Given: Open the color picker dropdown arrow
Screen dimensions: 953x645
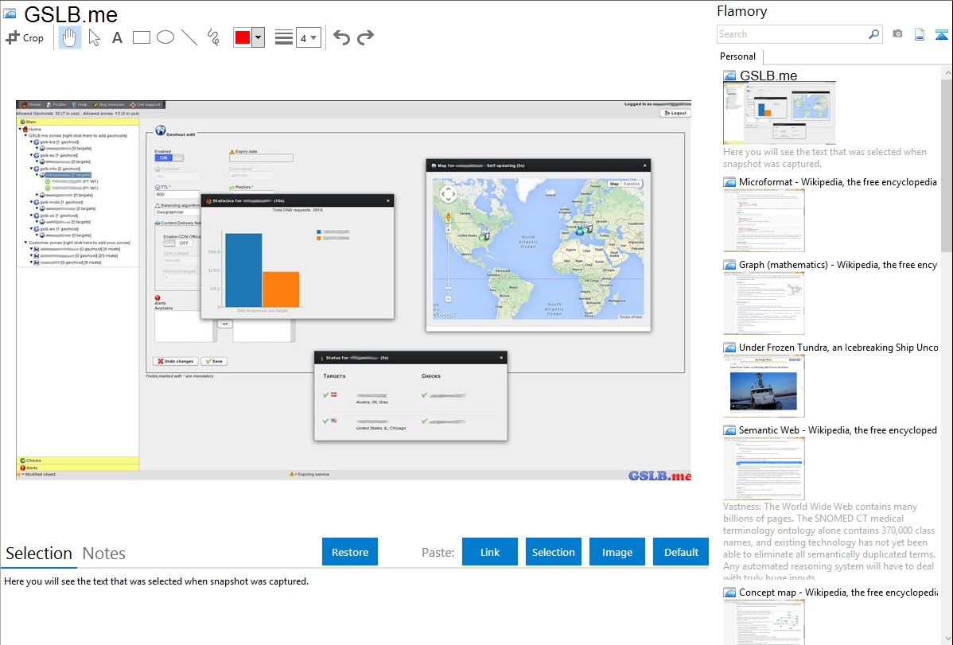Looking at the screenshot, I should pyautogui.click(x=258, y=37).
